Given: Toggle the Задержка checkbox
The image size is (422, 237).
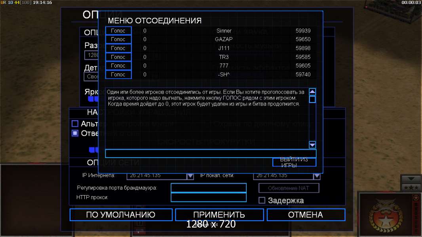Looking at the screenshot, I should point(262,200).
